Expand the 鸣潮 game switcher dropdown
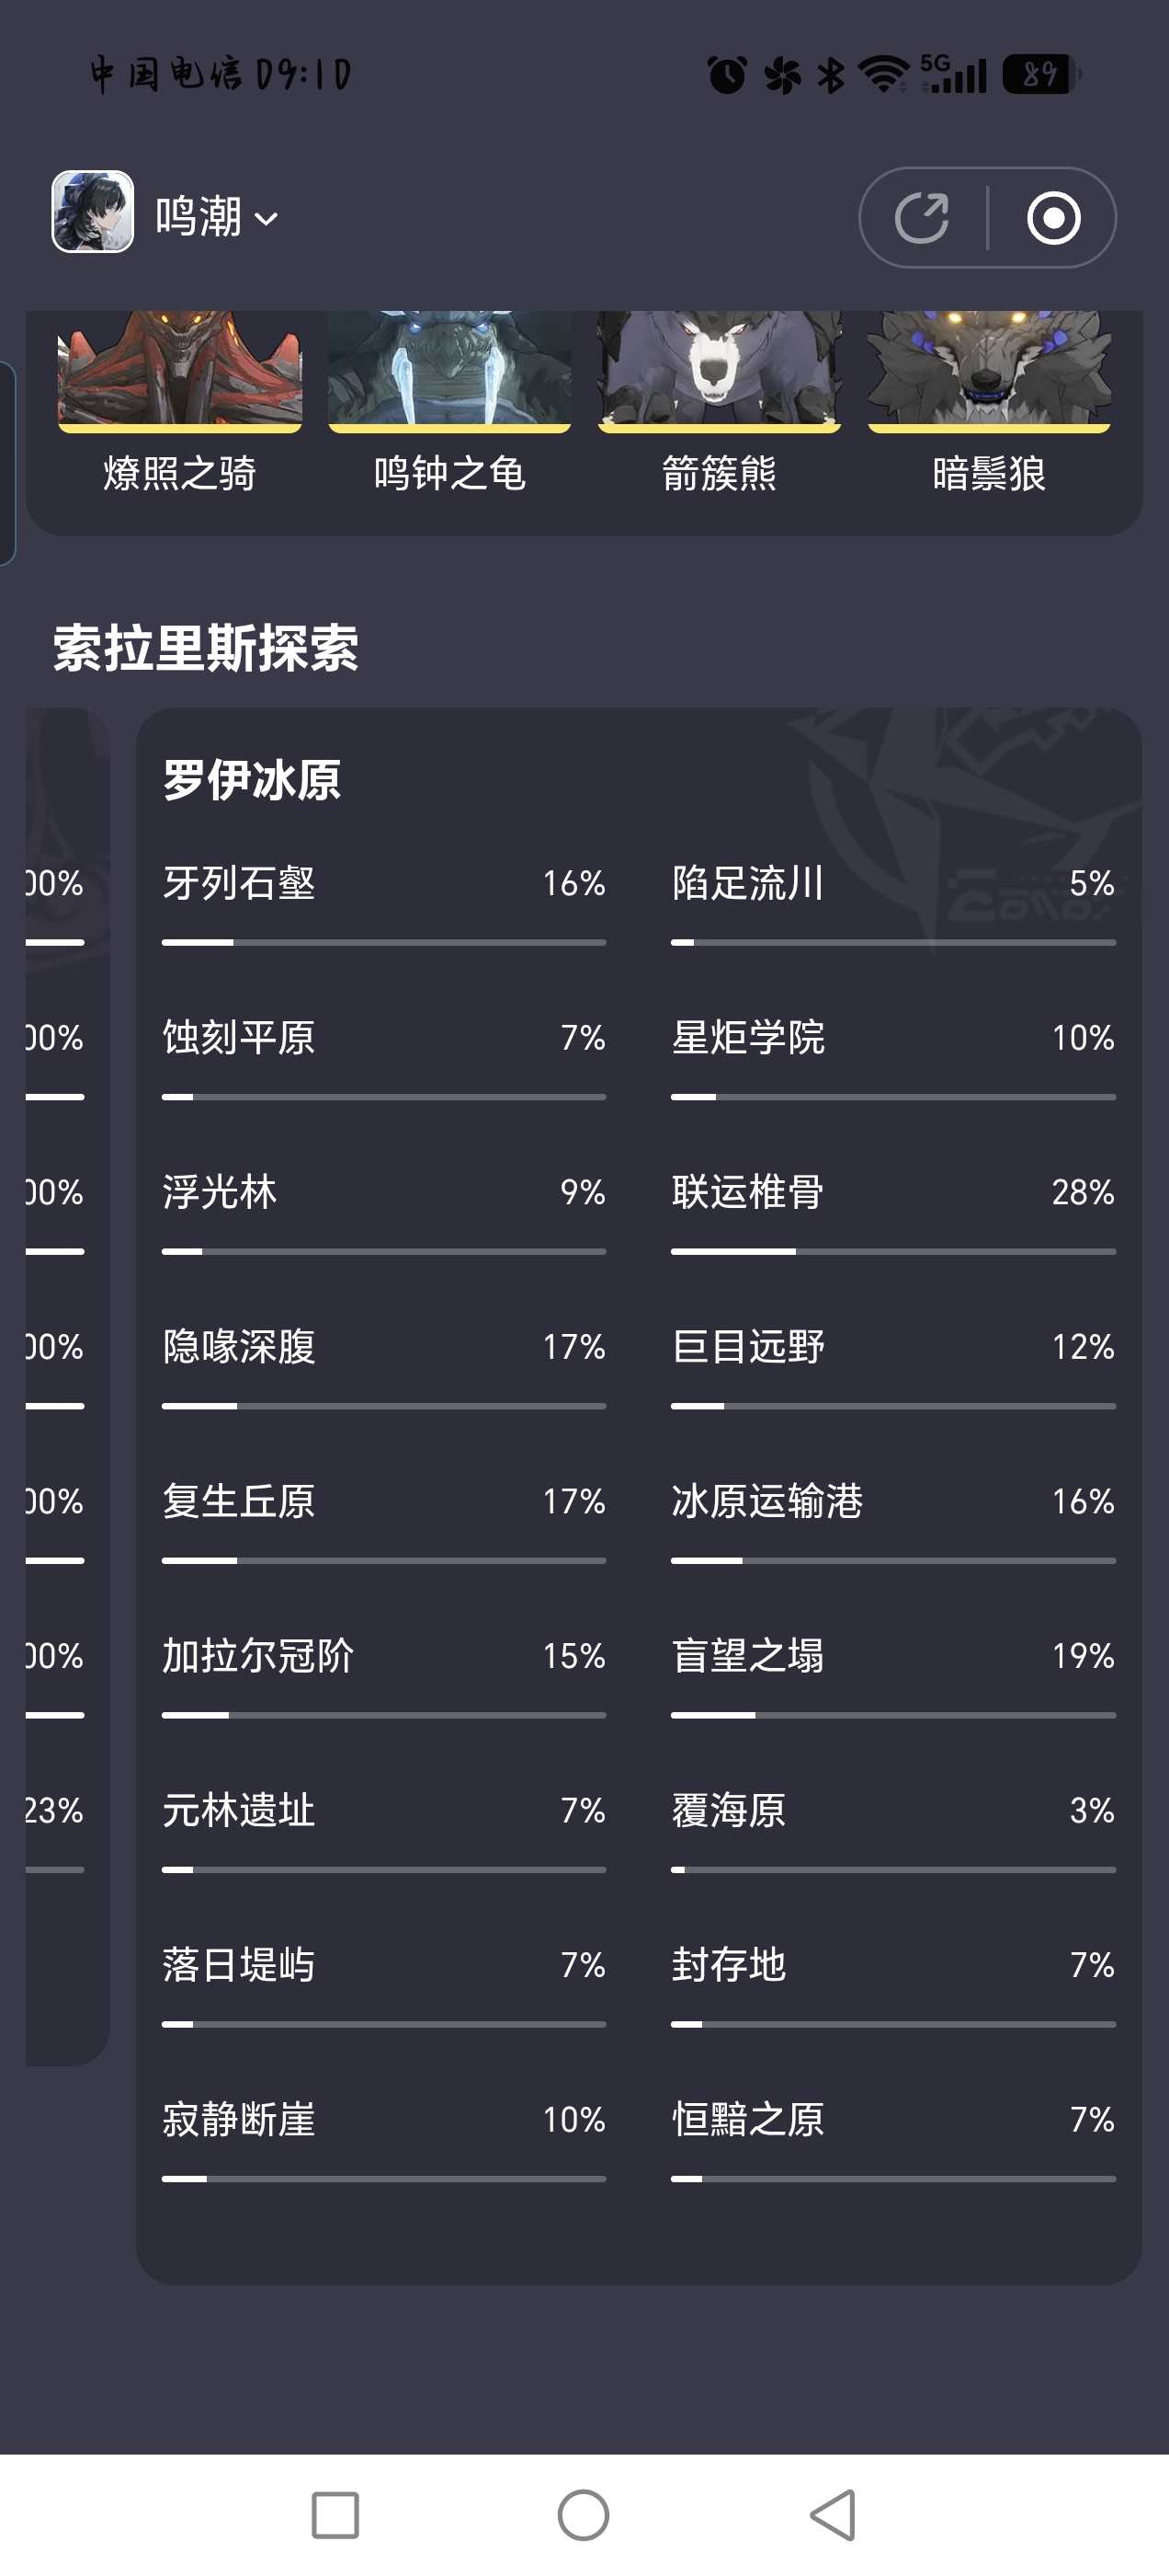This screenshot has height=2576, width=1169. point(217,217)
